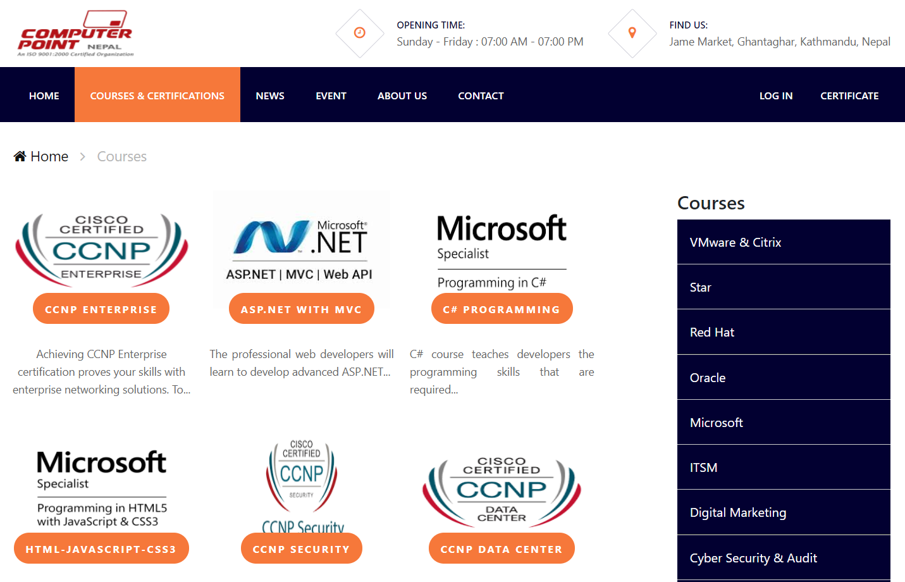
Task: Click the location pin icon near Find Us
Action: pyautogui.click(x=632, y=33)
